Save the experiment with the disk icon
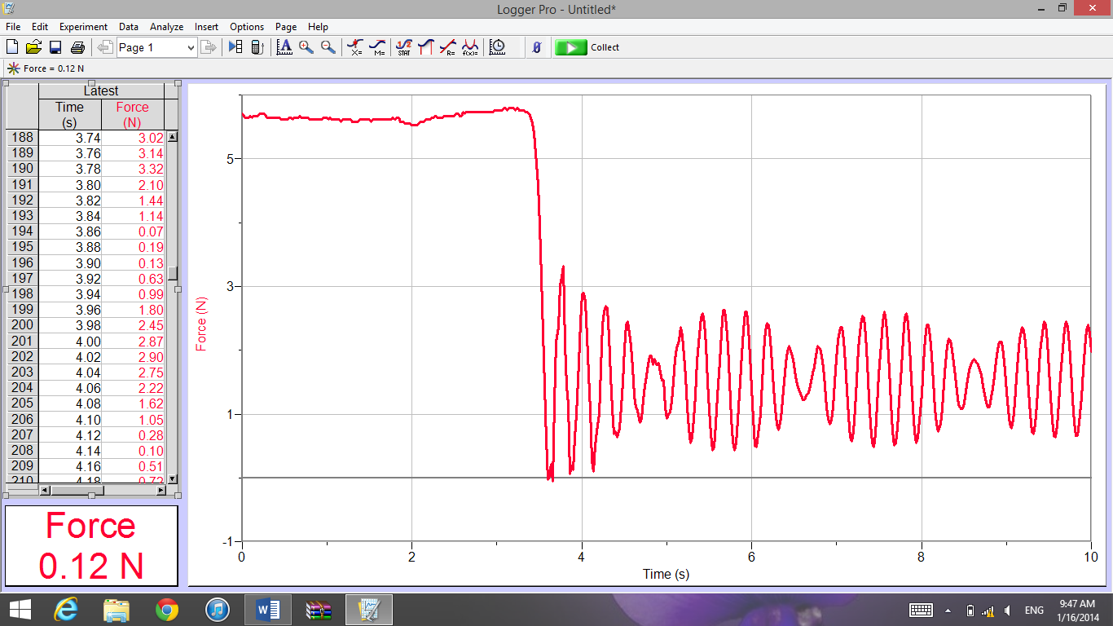This screenshot has height=626, width=1113. pyautogui.click(x=55, y=47)
